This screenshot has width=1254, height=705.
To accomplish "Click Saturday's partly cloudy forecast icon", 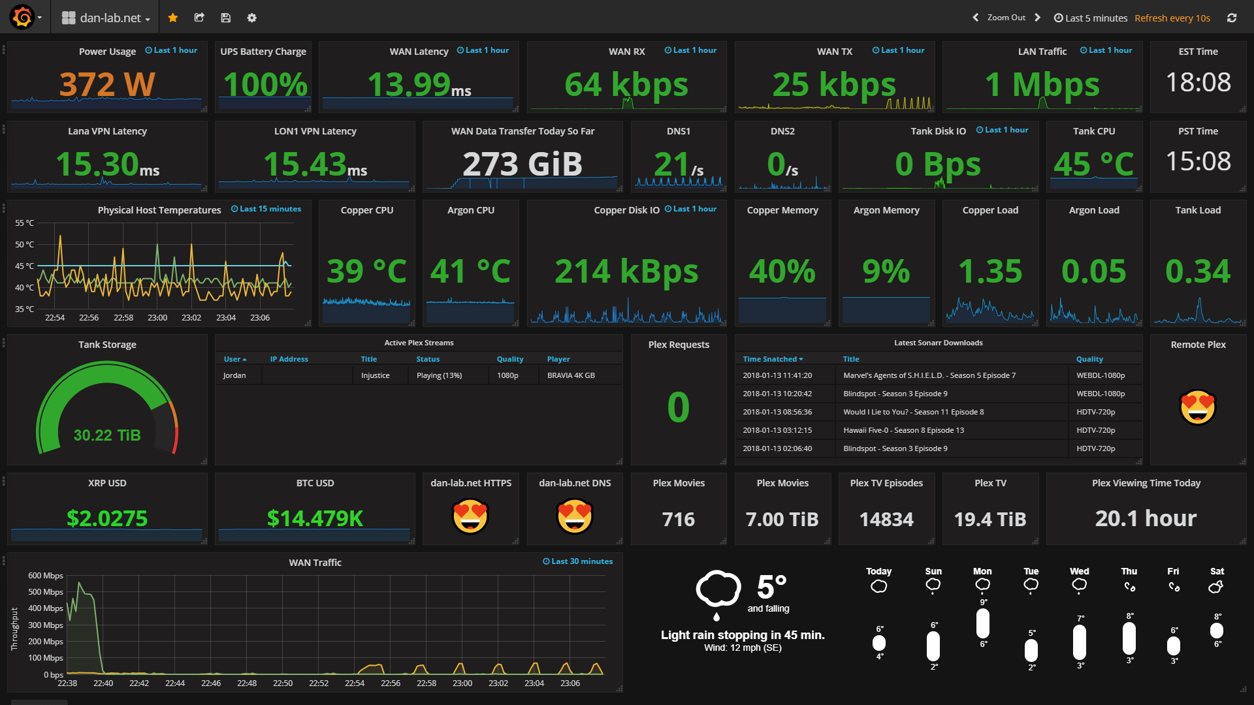I will 1216,586.
